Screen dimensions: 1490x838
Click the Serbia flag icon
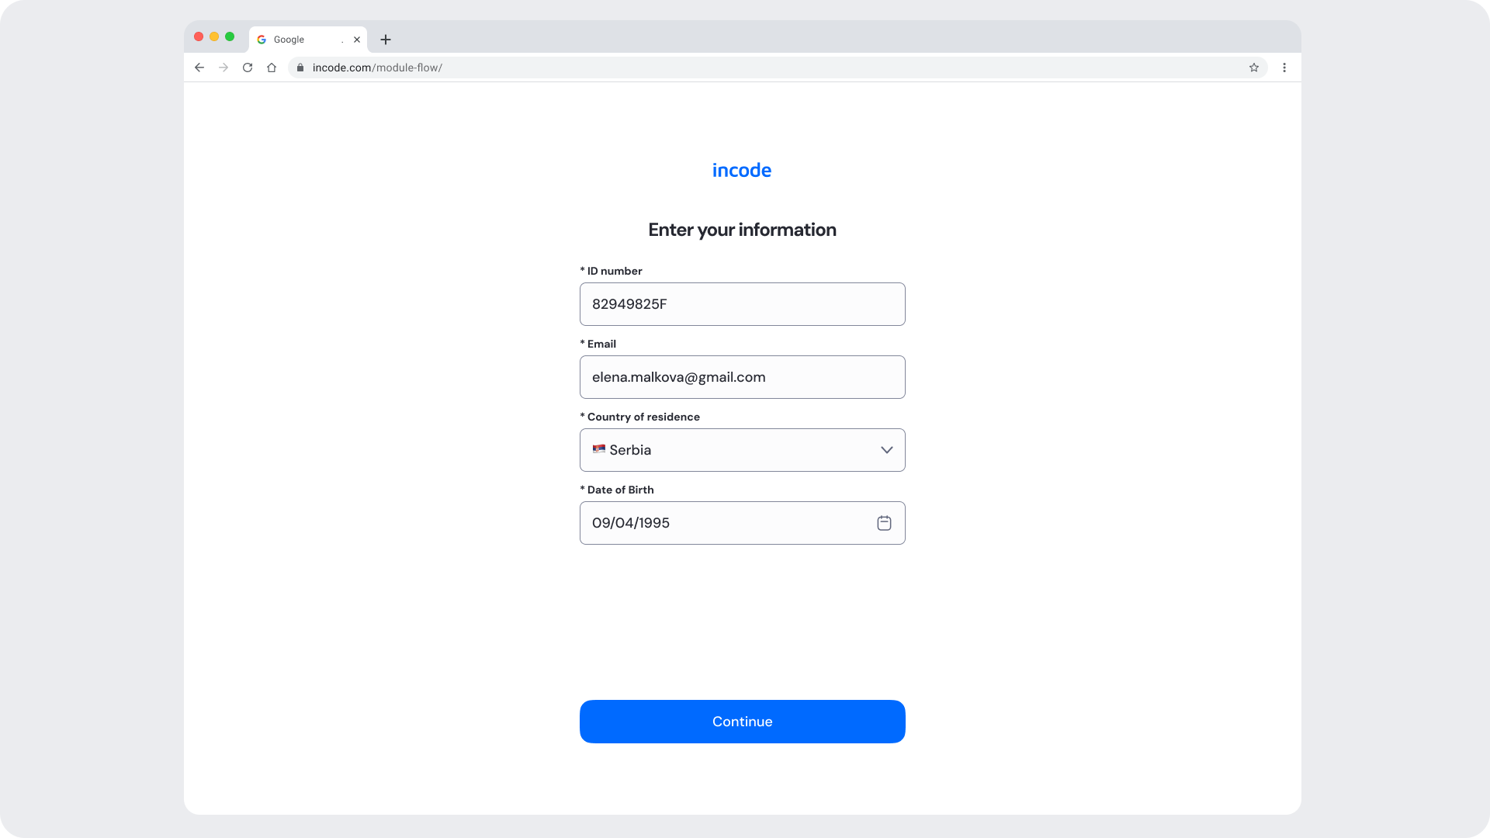tap(599, 449)
